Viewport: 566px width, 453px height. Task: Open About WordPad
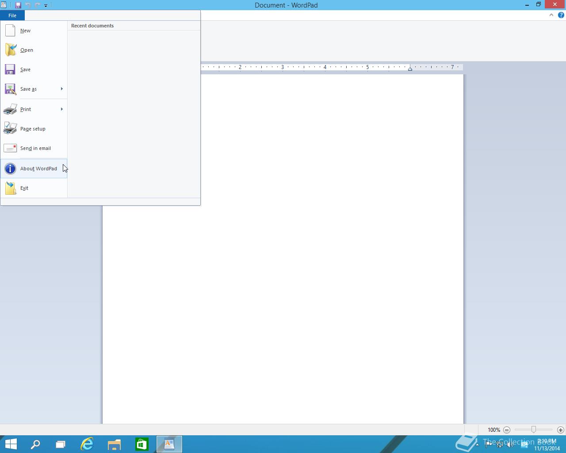34,169
